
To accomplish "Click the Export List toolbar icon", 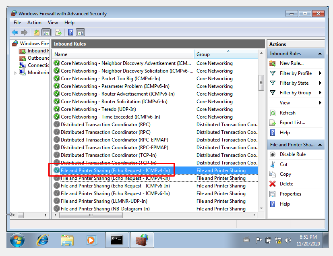I will click(58, 33).
